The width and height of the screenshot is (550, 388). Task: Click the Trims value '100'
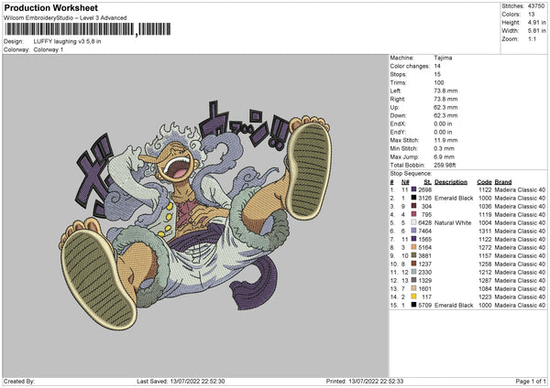click(x=439, y=82)
